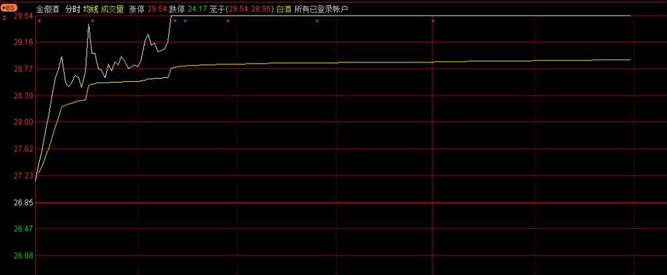Click the 29.16 price axis label
The height and width of the screenshot is (275, 667).
(23, 42)
